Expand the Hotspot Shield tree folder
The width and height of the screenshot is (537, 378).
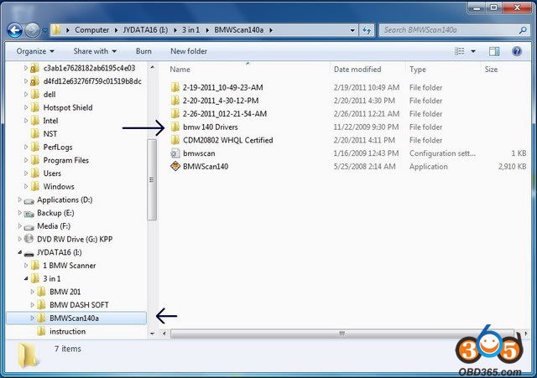[x=26, y=107]
